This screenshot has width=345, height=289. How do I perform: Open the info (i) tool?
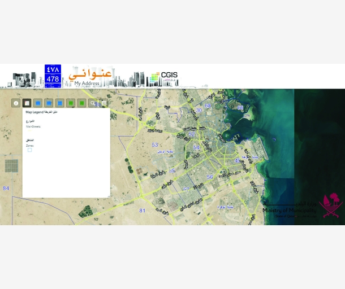click(x=16, y=103)
